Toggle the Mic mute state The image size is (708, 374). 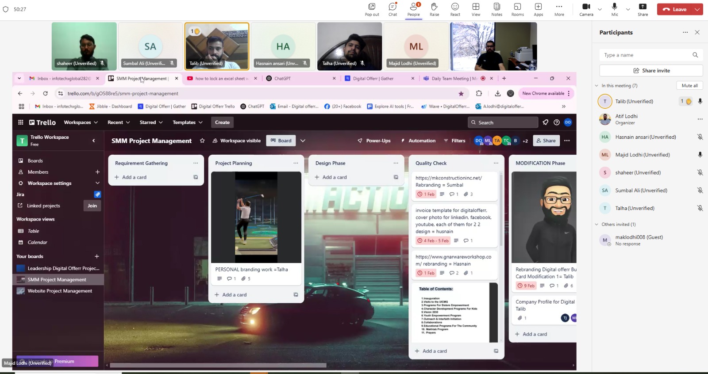615,9
